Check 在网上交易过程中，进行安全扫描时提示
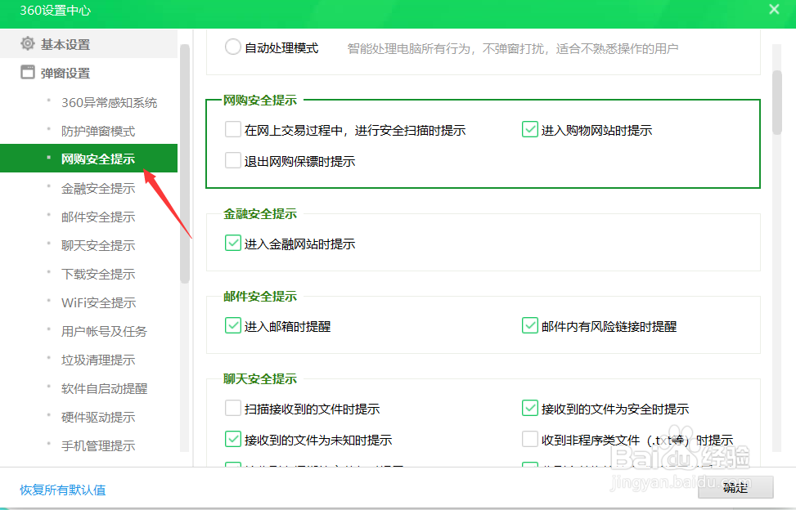This screenshot has width=796, height=510. pyautogui.click(x=233, y=130)
